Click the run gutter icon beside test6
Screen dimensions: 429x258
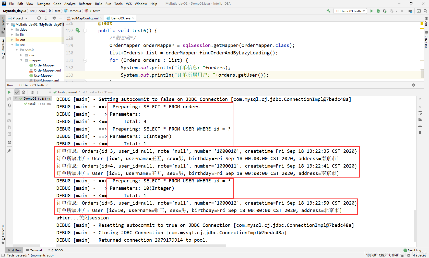pyautogui.click(x=78, y=30)
